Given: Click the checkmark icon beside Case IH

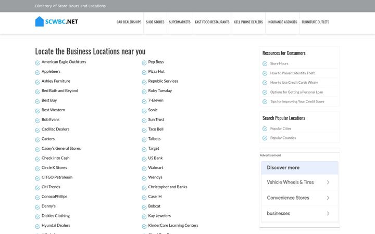Looking at the screenshot, I should [144, 198].
